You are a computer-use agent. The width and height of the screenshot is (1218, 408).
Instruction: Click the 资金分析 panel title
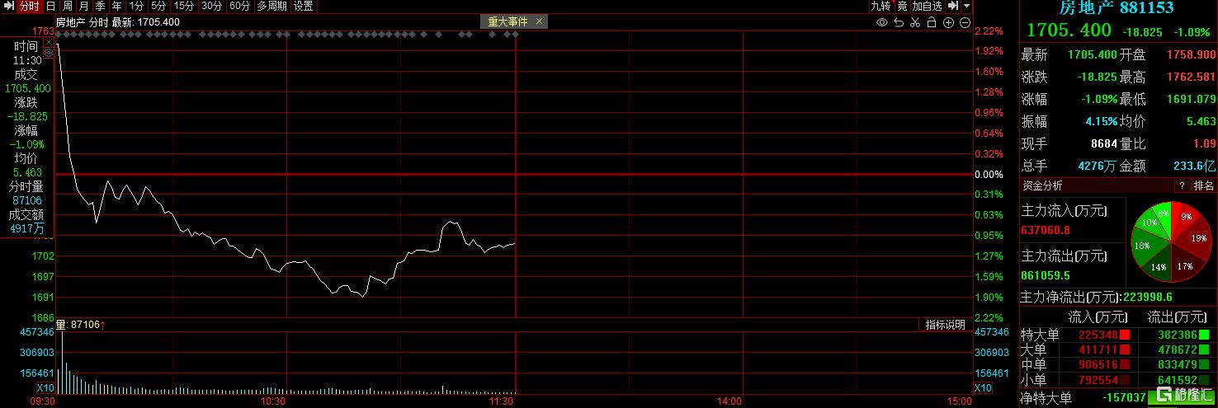[x=1043, y=185]
